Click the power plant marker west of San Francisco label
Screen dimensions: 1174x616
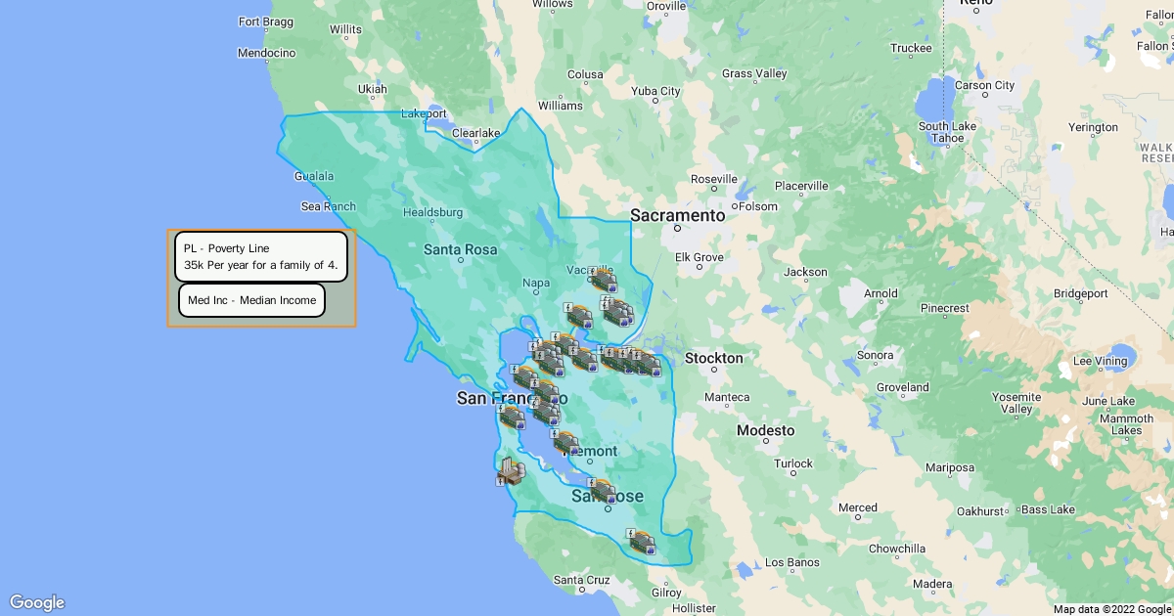click(512, 418)
